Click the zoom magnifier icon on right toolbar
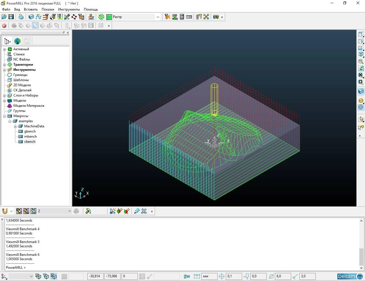This screenshot has height=281, width=365. click(361, 61)
